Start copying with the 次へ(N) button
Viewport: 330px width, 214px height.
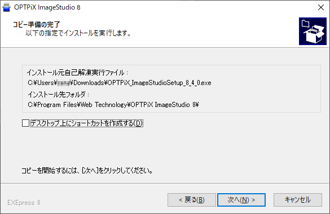click(241, 200)
